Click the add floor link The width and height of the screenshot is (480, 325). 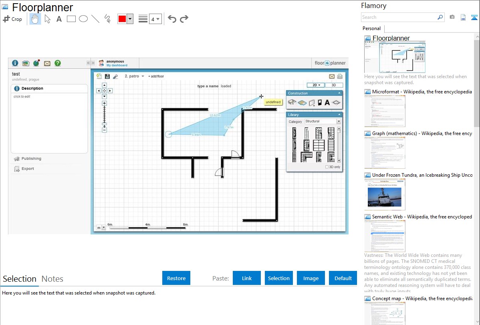(x=156, y=76)
